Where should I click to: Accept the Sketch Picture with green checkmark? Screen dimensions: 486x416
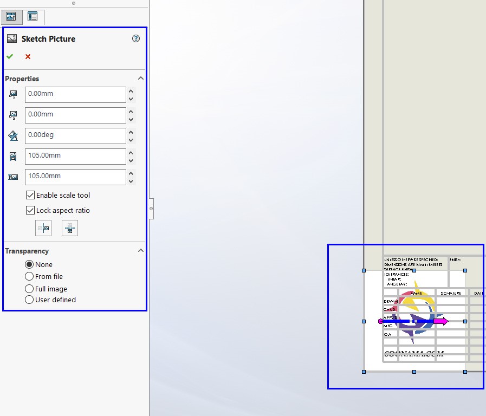[x=10, y=56]
